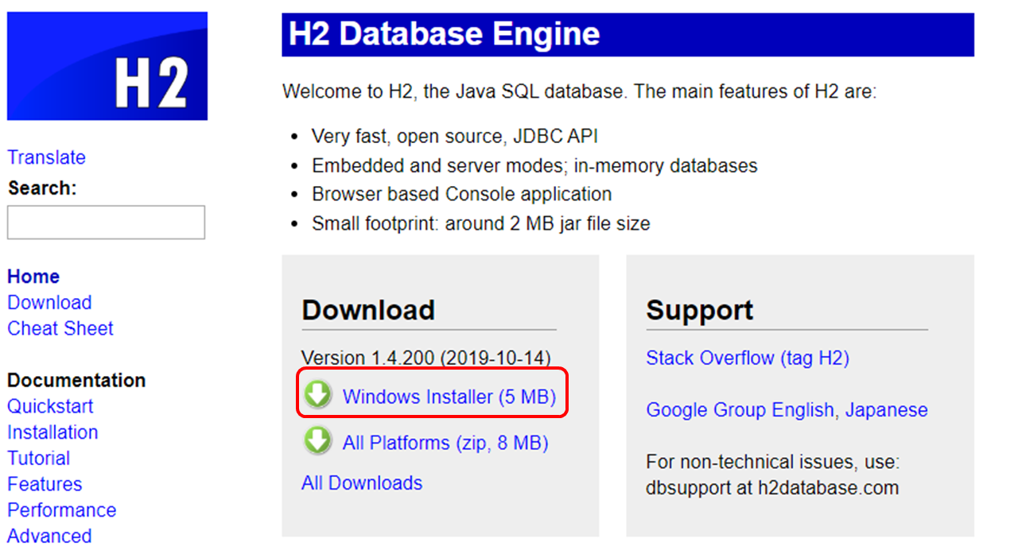Open the Tutorial documentation link
The height and width of the screenshot is (558, 1018).
[x=38, y=459]
